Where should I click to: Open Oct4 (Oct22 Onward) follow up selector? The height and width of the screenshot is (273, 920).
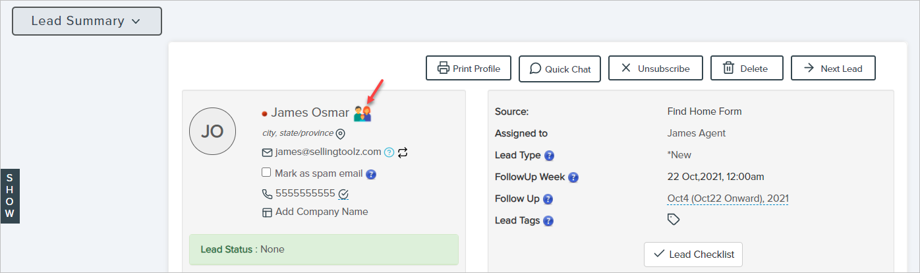click(728, 198)
